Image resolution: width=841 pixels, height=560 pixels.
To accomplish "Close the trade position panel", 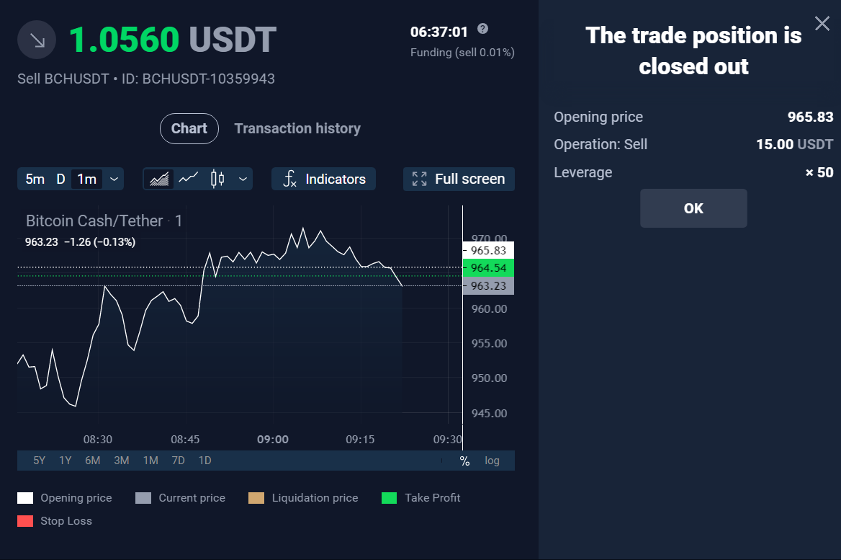I will click(x=822, y=23).
